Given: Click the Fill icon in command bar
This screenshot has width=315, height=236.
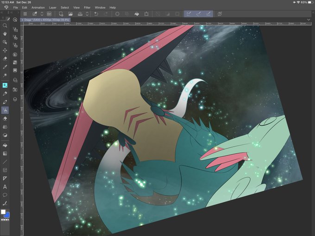Looking at the screenshot, I should coord(137,14).
